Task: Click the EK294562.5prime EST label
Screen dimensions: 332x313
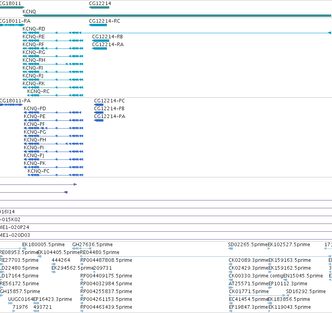Action: coord(73,268)
